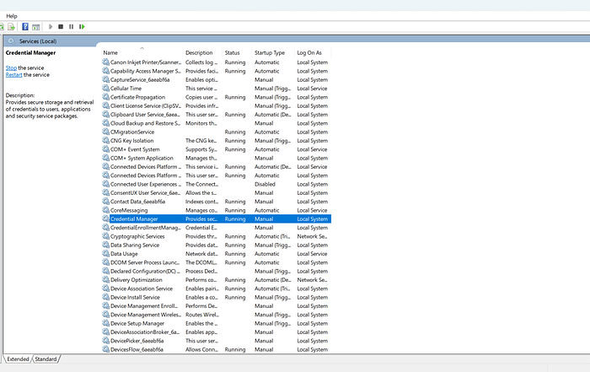Click the Start Service toolbar icon
This screenshot has height=372, width=590.
(x=50, y=27)
